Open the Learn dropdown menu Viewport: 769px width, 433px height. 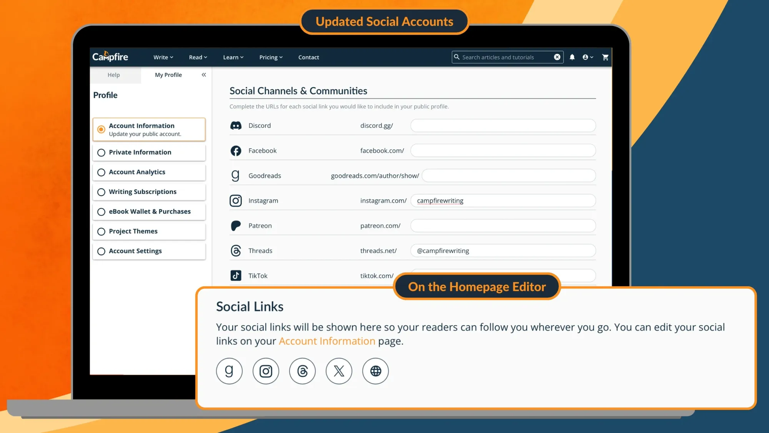[x=233, y=57]
